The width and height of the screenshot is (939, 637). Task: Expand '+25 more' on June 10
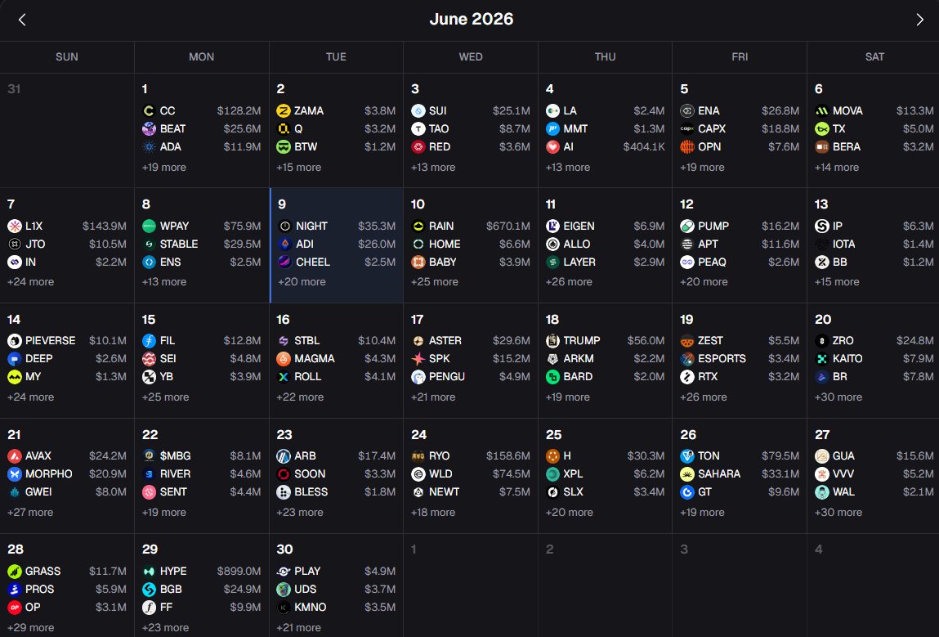coord(434,281)
